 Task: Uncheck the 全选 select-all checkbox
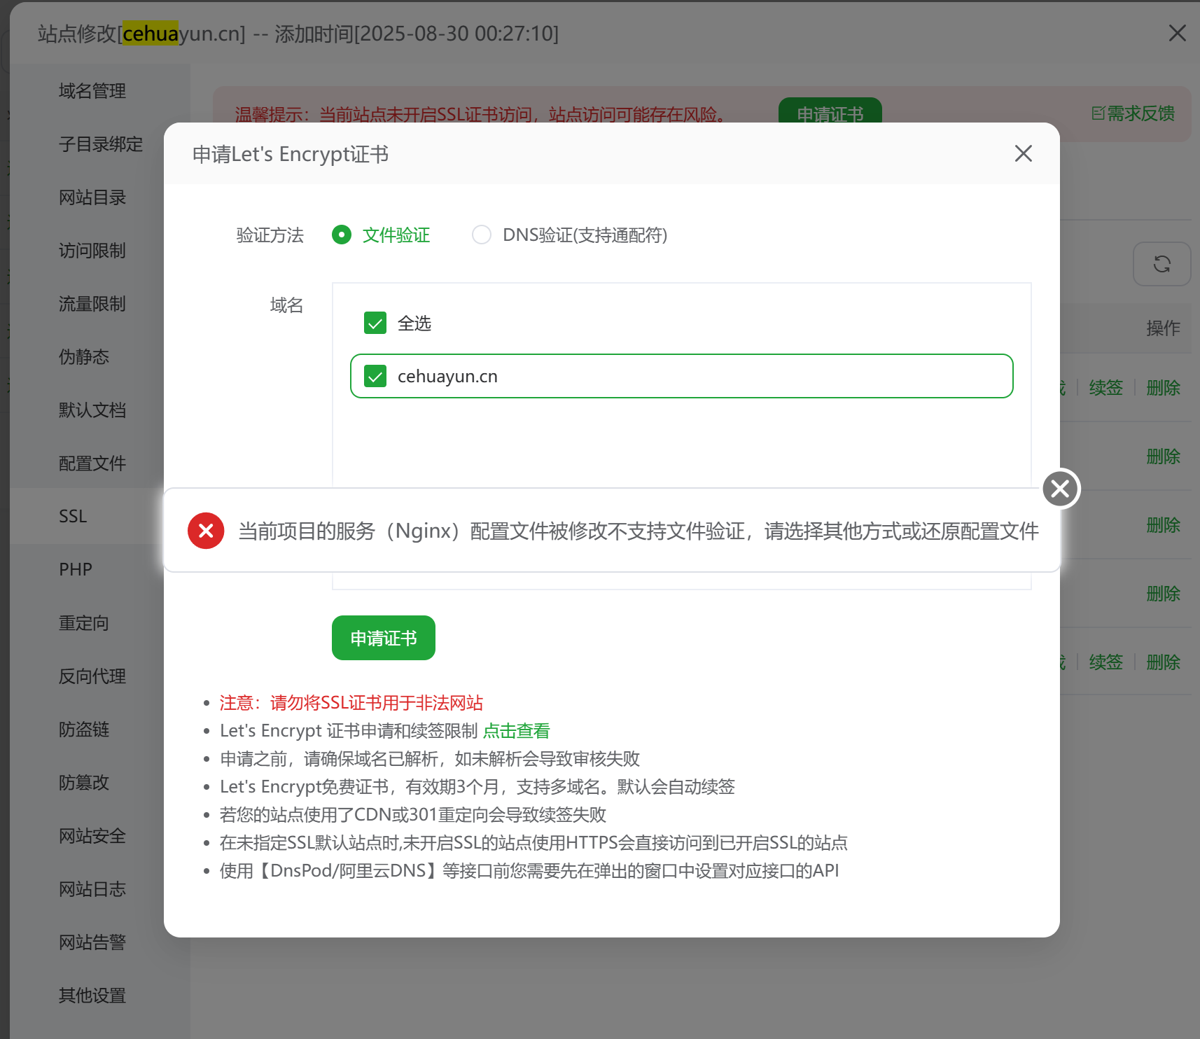tap(375, 323)
